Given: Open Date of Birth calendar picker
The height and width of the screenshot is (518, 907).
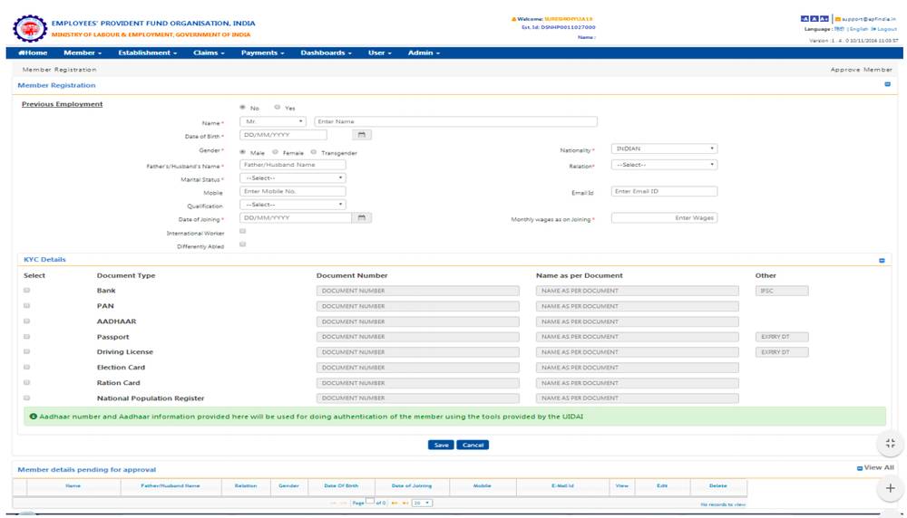Looking at the screenshot, I should 361,135.
